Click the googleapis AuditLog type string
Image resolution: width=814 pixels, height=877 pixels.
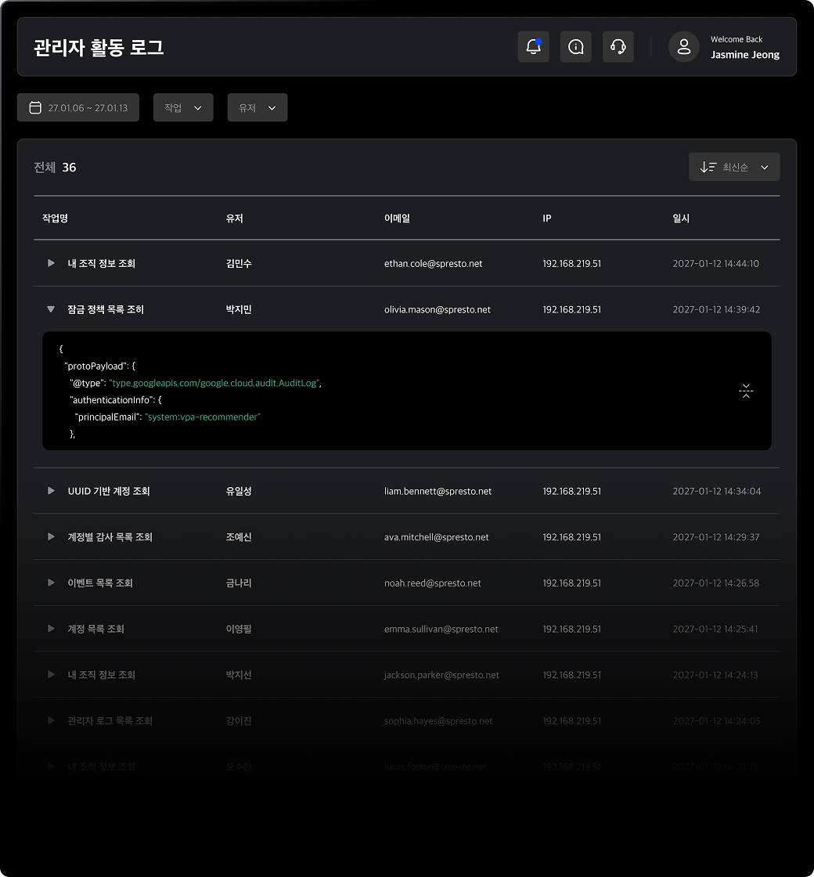214,383
